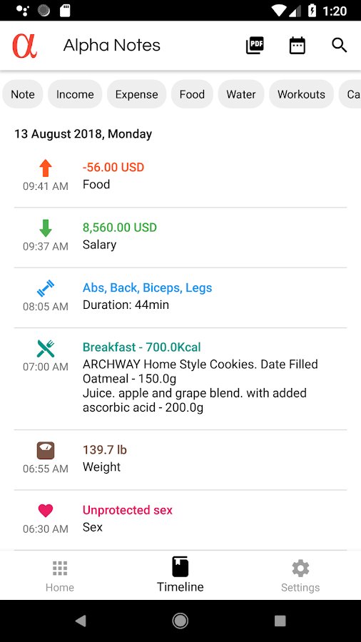The width and height of the screenshot is (361, 642).
Task: Choose the Food filter chip
Action: pyautogui.click(x=192, y=94)
